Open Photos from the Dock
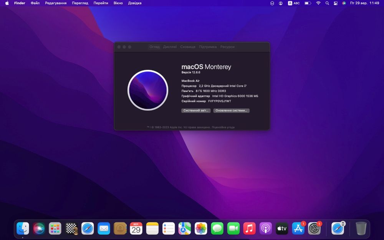Image resolution: width=384 pixels, height=240 pixels. click(201, 228)
